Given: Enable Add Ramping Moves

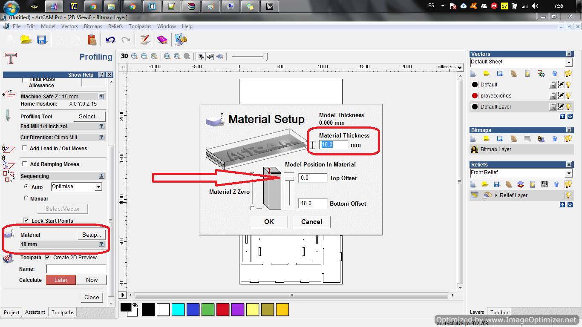Looking at the screenshot, I should 24,164.
